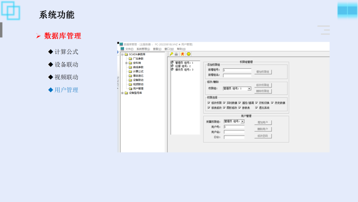
Task: Toggle the 双机切换 checkbox
Action: [256, 103]
